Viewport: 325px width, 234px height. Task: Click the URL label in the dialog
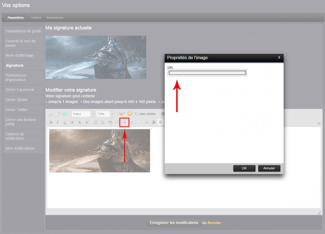(170, 67)
